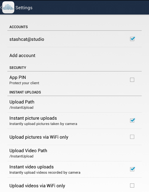Screen dimensions: 149x192
Task: Tap the Upload videos via WiFi only label
Action: click(37, 186)
